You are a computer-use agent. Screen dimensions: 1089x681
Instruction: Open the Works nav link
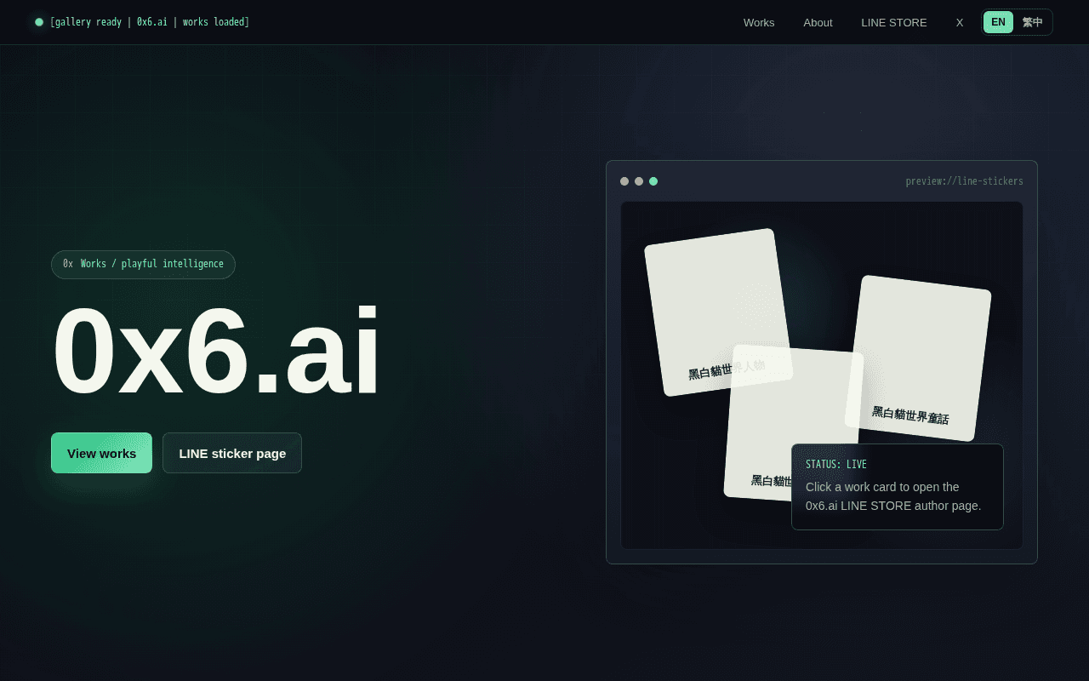759,22
